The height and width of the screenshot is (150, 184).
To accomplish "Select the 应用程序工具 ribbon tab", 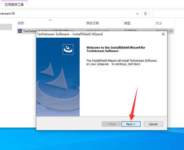I will 14,4.
